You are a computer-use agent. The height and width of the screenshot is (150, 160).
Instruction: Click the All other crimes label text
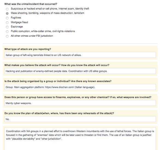click(x=32, y=36)
